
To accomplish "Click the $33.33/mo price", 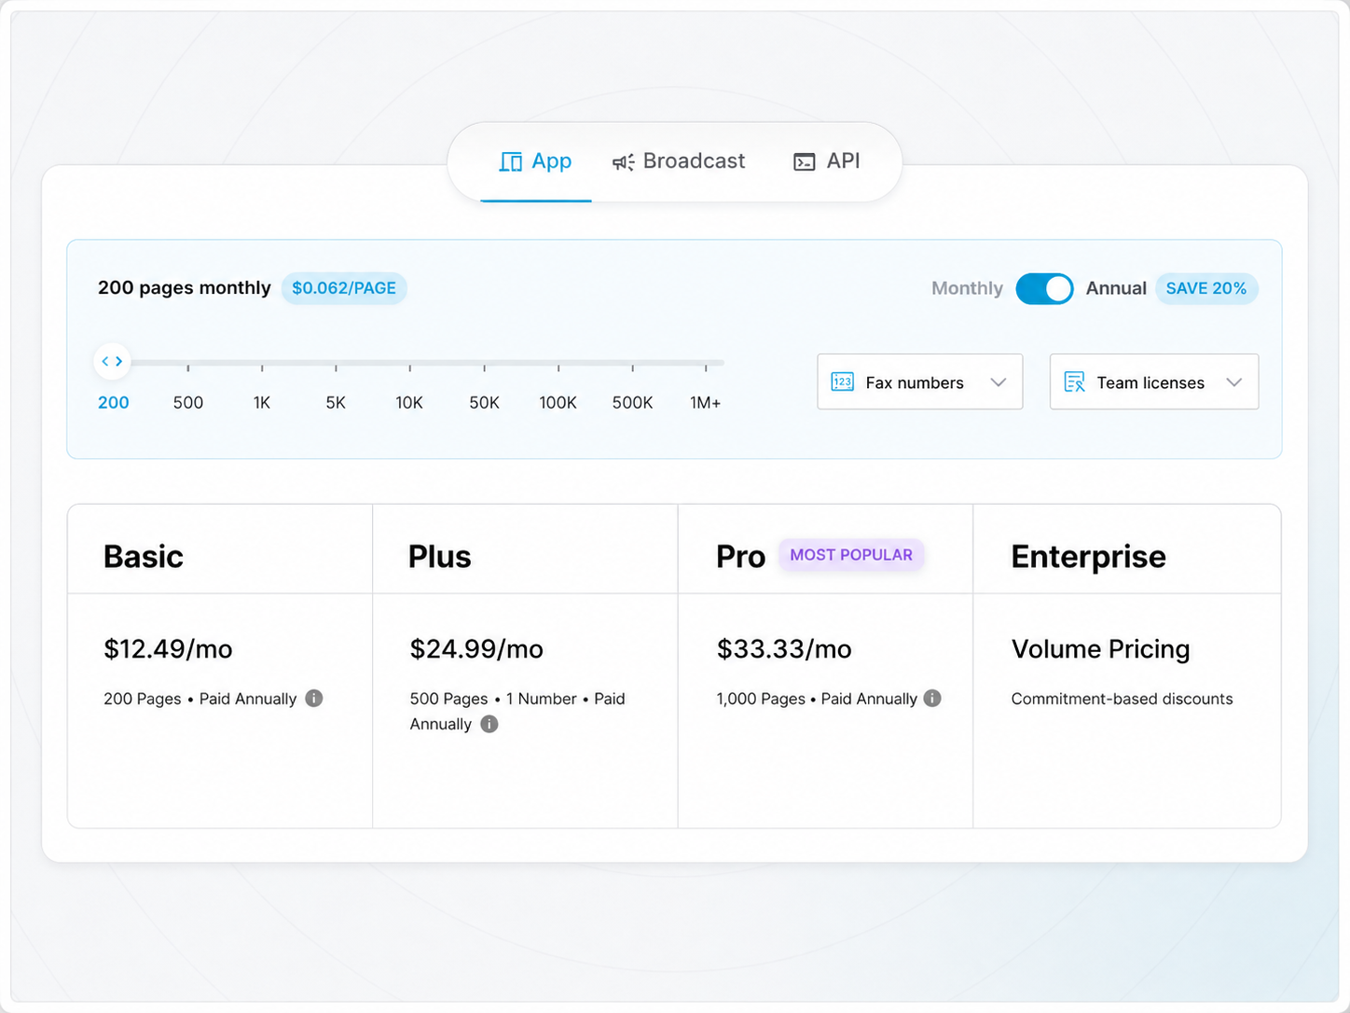I will click(x=784, y=649).
